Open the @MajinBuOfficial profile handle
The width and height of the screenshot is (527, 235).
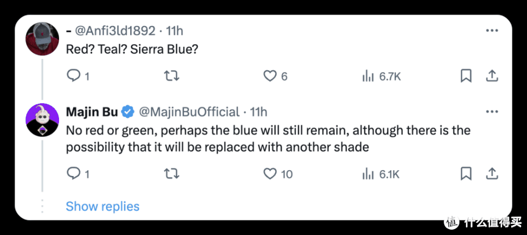[188, 112]
